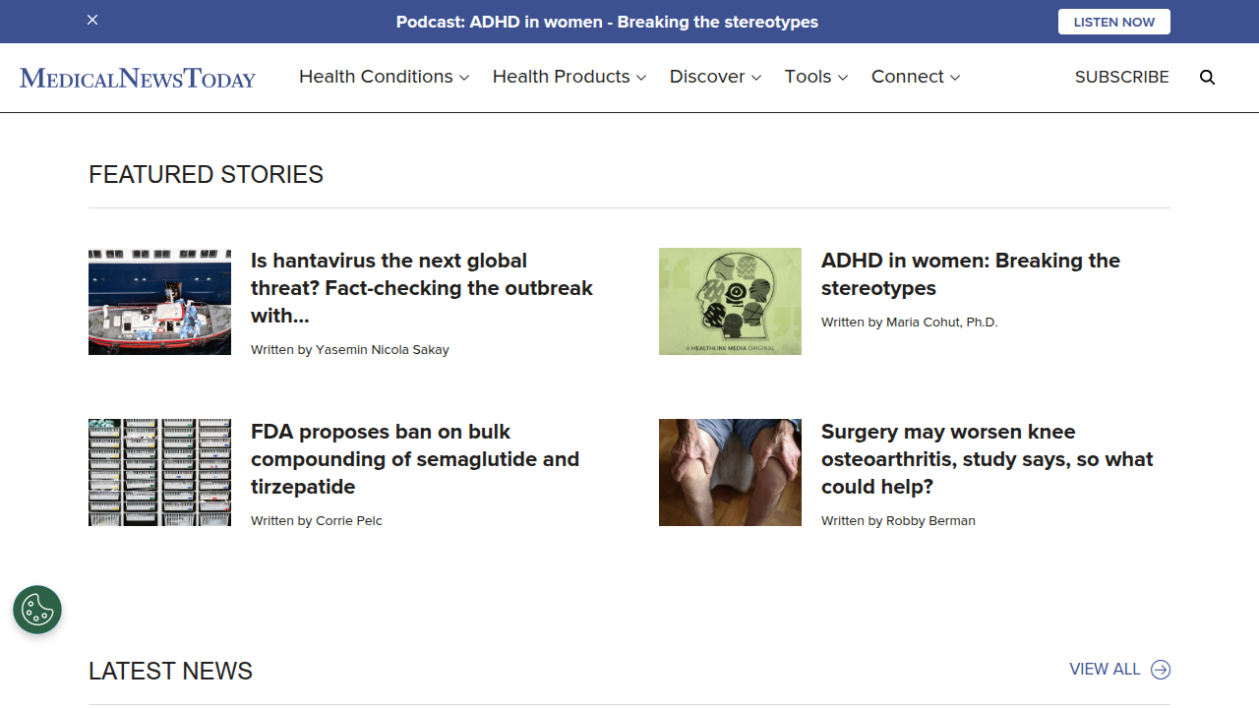Open the FDA semaglutide compounding ban headline
Image resolution: width=1259 pixels, height=708 pixels.
pos(415,459)
